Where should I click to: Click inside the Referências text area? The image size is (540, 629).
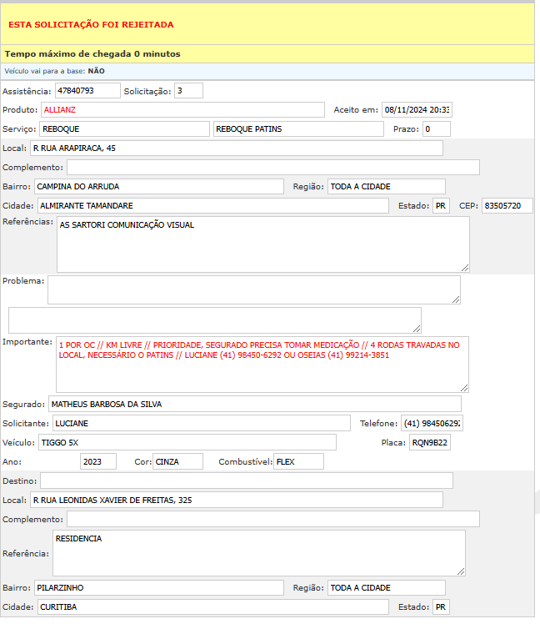(x=262, y=244)
